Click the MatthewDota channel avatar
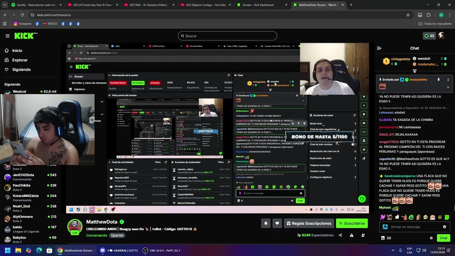Viewport: 455px width, 256px height. tap(75, 226)
